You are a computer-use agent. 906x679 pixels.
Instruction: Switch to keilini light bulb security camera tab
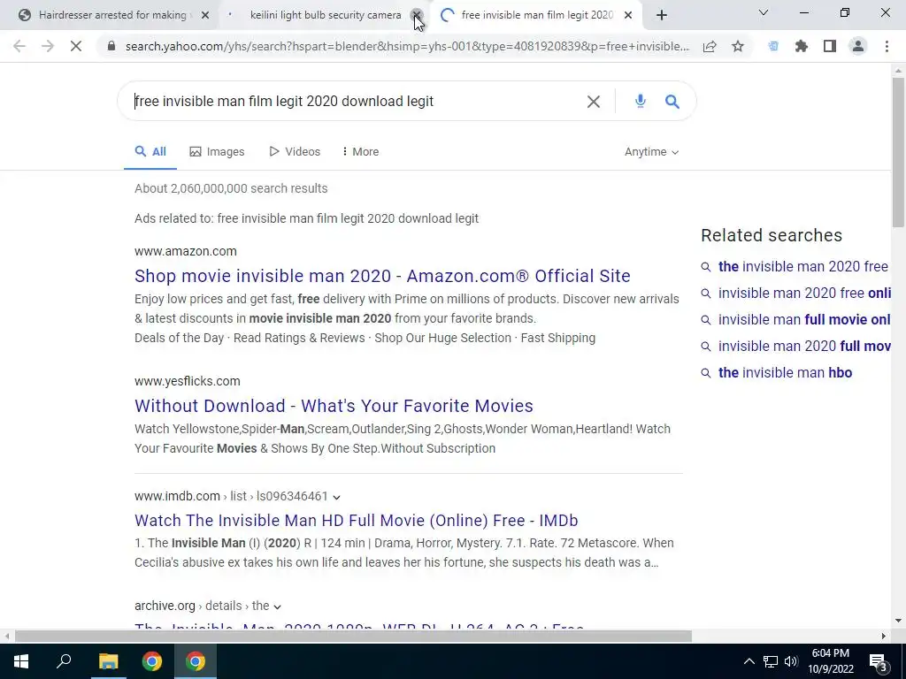point(326,15)
